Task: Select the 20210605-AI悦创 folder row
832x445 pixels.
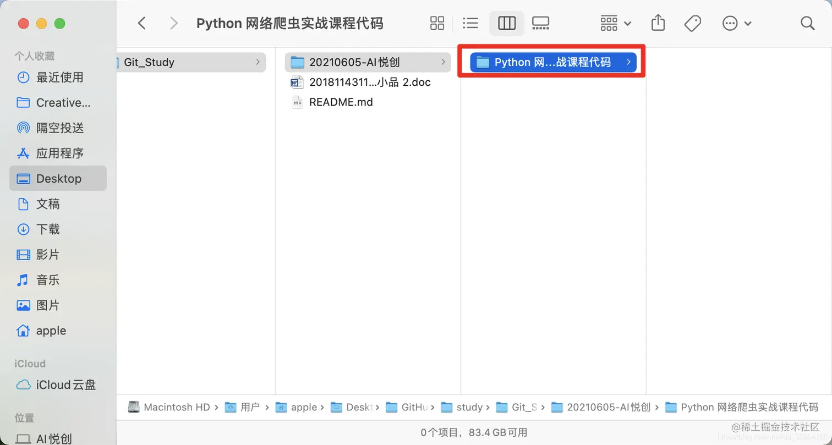Action: click(x=368, y=62)
